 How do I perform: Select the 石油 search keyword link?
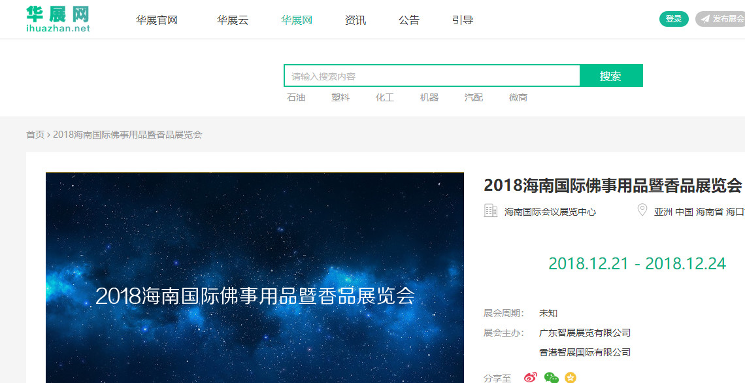296,97
